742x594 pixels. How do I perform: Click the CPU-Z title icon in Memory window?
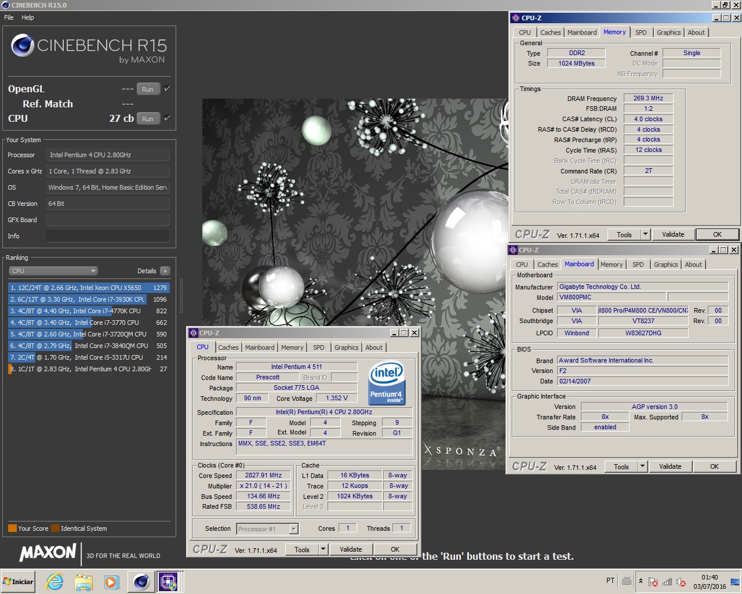(516, 18)
